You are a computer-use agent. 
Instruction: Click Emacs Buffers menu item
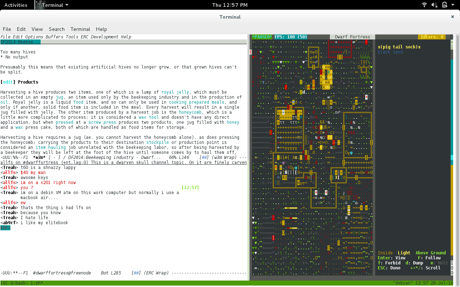click(x=54, y=37)
